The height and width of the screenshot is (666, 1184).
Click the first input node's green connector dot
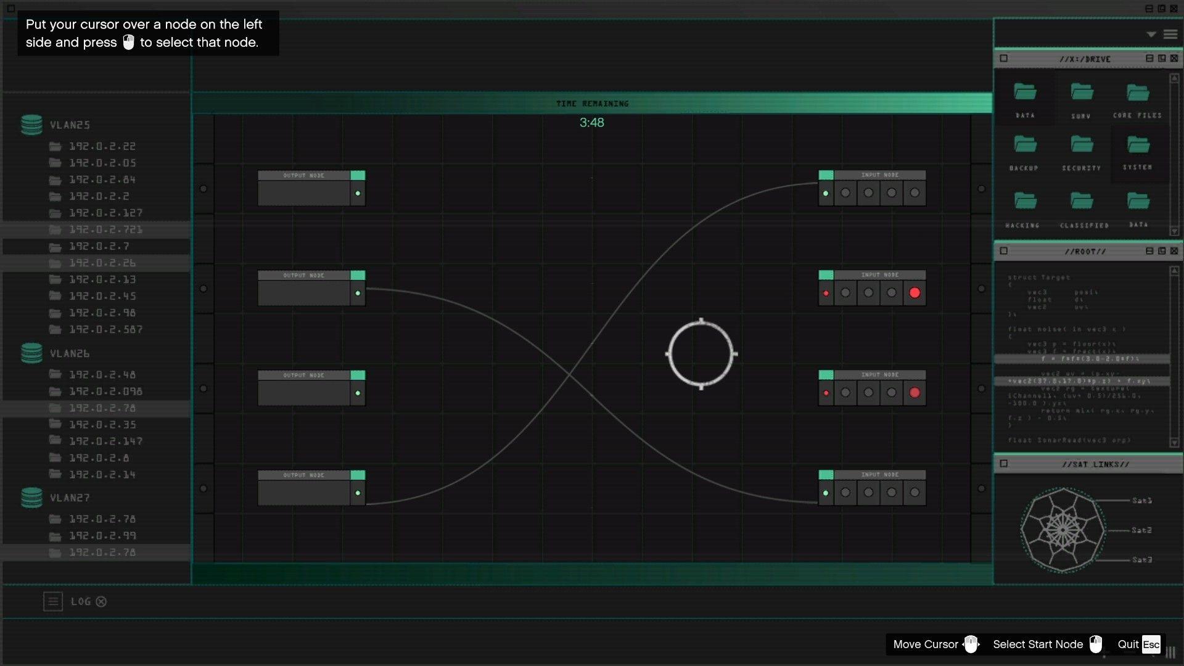tap(826, 194)
